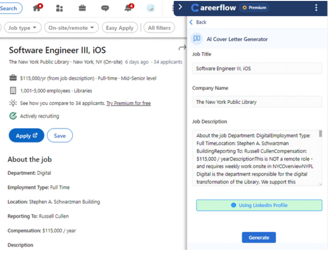The height and width of the screenshot is (254, 328).
Task: Open Careerflow three-dot options menu
Action: (316, 7)
